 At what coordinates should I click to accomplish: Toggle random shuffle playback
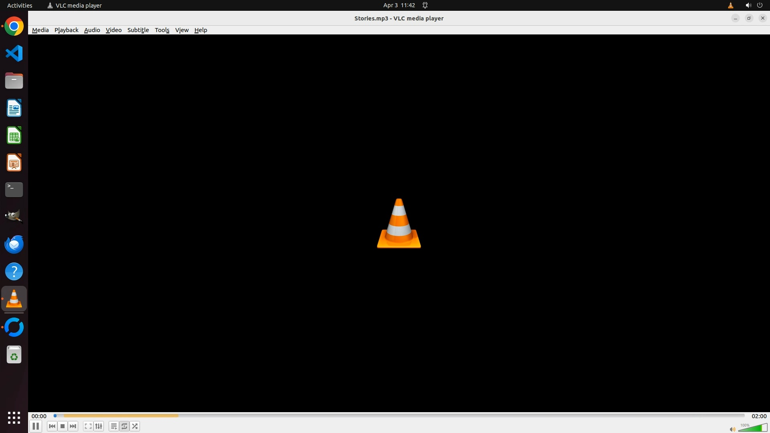pyautogui.click(x=135, y=426)
